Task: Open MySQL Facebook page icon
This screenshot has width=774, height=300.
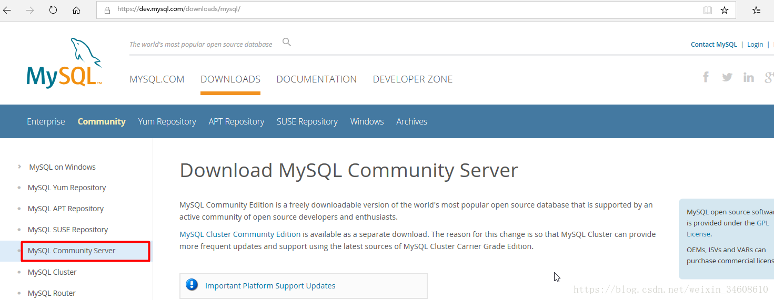Action: [706, 77]
